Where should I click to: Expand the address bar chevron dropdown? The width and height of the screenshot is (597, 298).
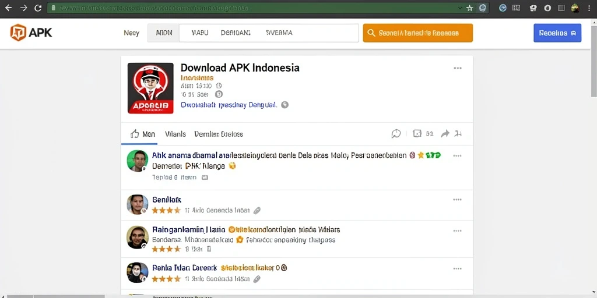coord(460,8)
